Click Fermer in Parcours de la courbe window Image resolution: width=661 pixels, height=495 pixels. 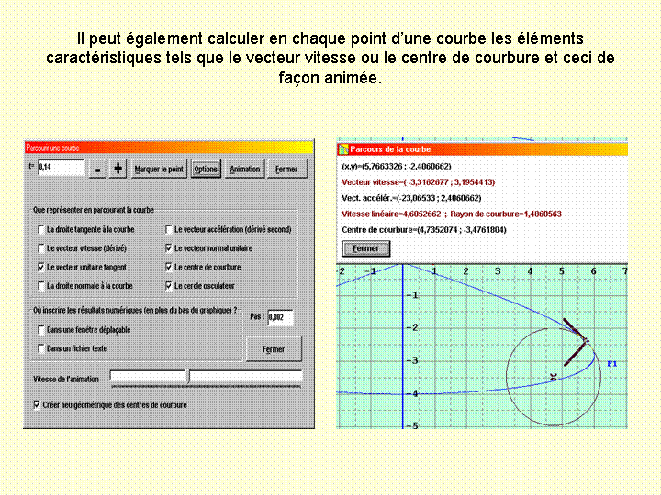click(366, 248)
